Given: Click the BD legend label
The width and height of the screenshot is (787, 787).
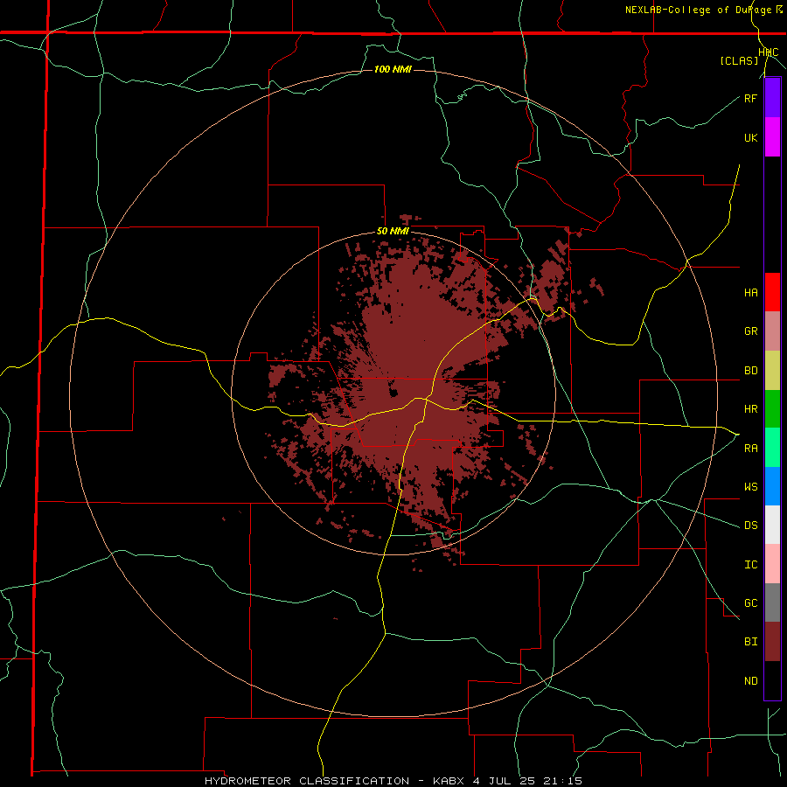Looking at the screenshot, I should (750, 371).
